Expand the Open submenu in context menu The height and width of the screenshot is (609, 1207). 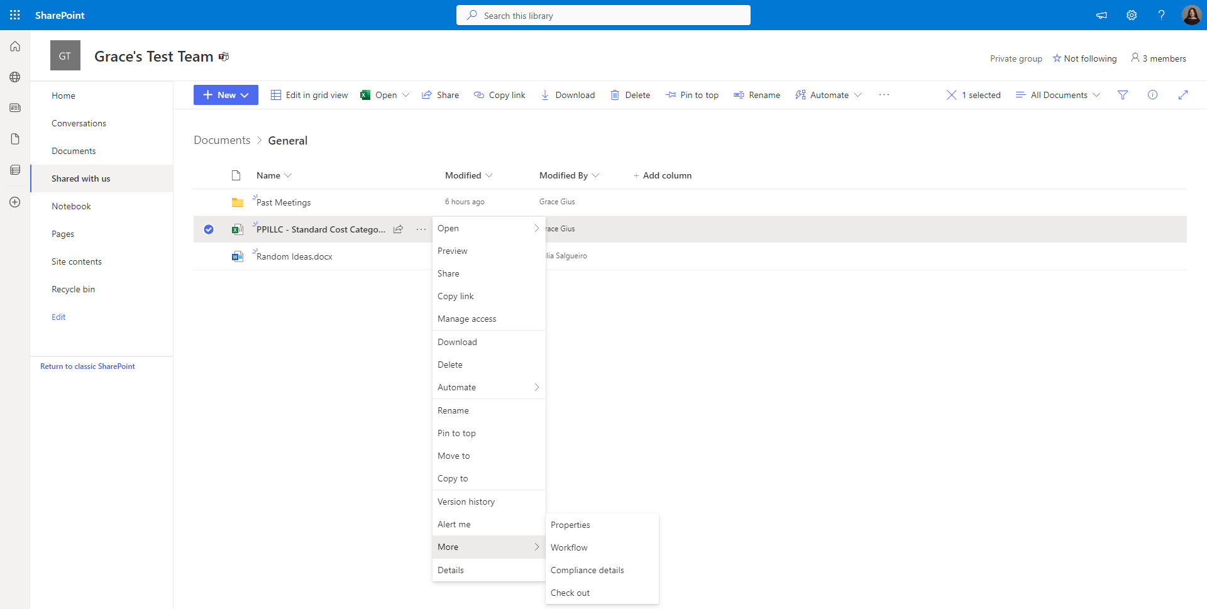(x=536, y=228)
